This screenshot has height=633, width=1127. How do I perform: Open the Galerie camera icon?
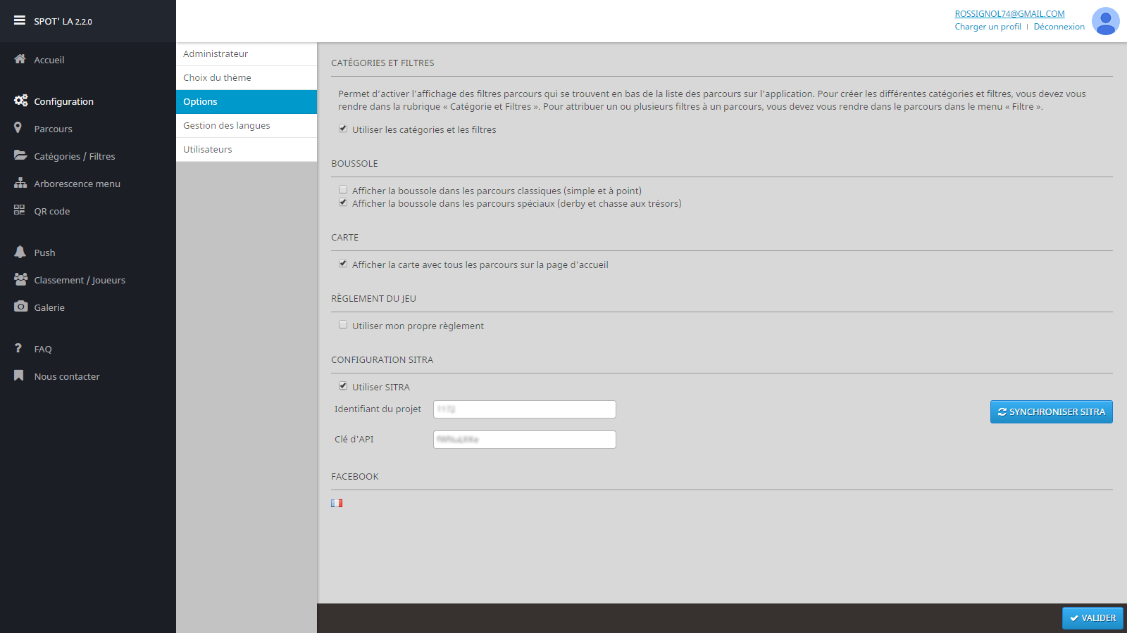19,307
